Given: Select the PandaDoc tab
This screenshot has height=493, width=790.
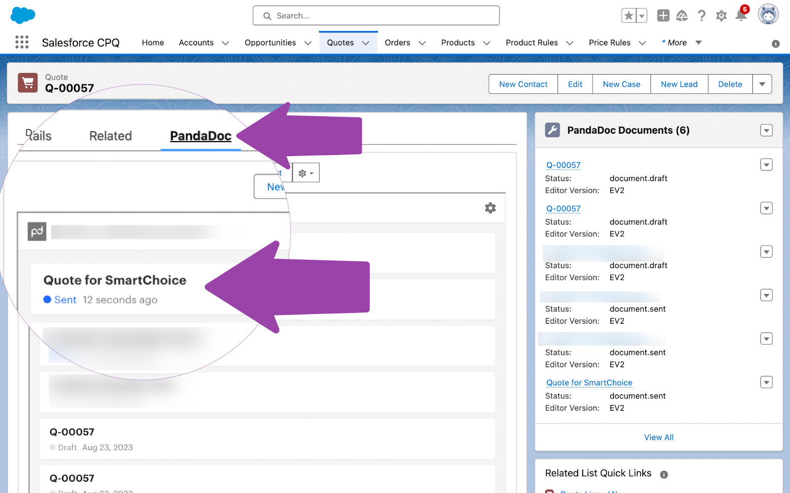Looking at the screenshot, I should click(x=200, y=136).
